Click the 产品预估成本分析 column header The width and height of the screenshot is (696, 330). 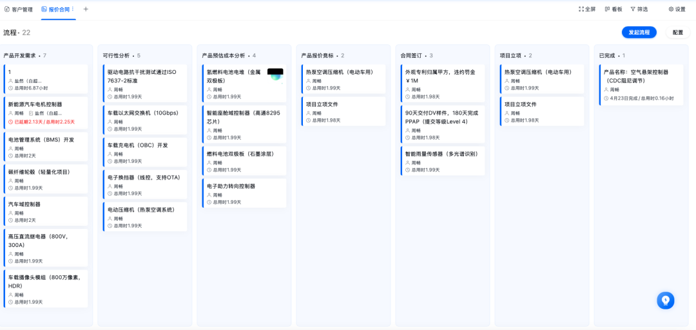click(x=229, y=55)
